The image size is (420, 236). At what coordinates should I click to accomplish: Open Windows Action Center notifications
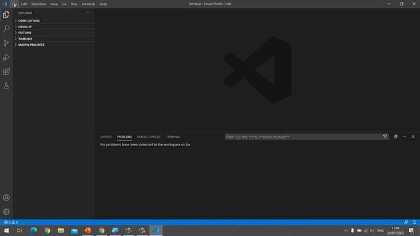point(412,230)
